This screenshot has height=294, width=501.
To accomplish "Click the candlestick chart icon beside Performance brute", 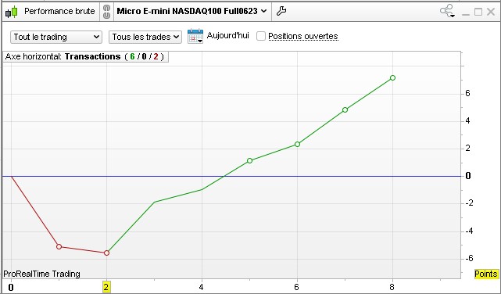I will pos(12,12).
